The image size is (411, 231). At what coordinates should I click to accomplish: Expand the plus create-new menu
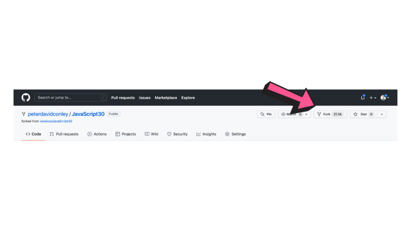click(x=373, y=98)
